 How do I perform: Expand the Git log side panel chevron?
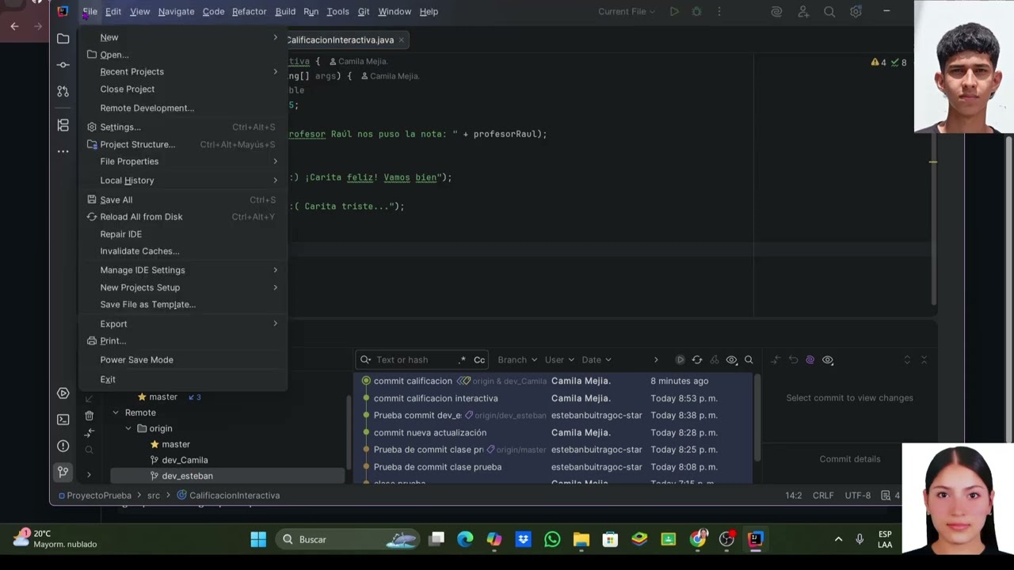[89, 474]
